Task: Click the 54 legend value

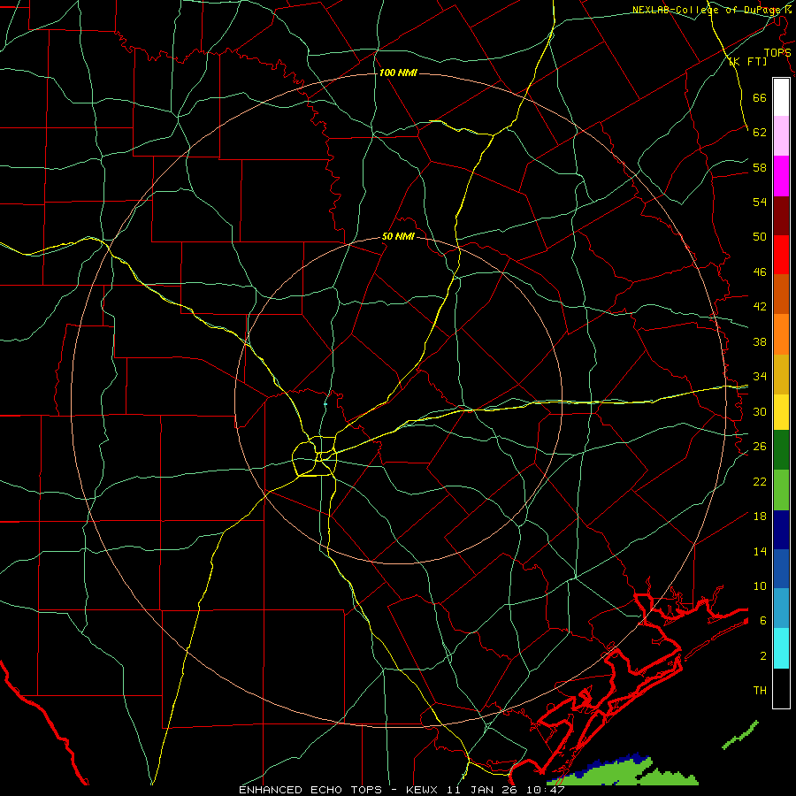Action: pos(760,202)
